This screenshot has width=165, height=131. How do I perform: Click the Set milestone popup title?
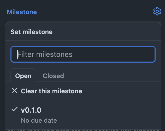(x=31, y=32)
